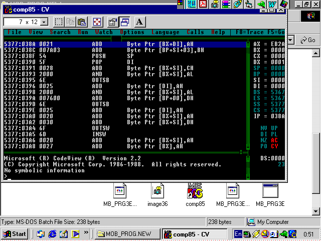Open the Options menu in CodeView

[x=132, y=32]
